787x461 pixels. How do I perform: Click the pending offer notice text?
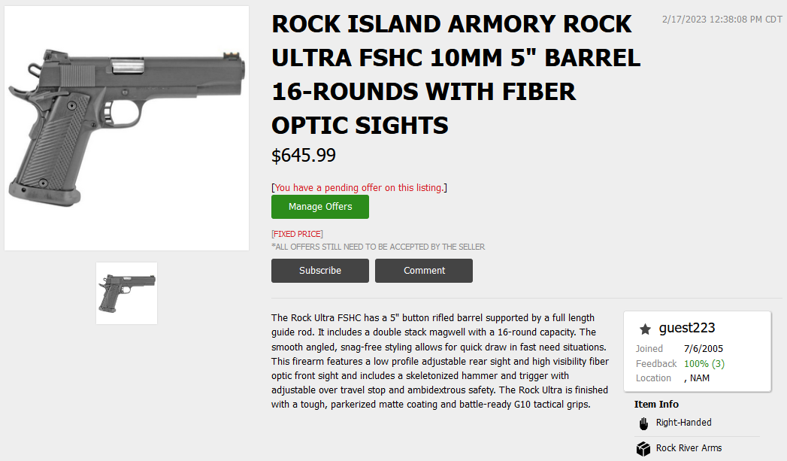pyautogui.click(x=359, y=187)
